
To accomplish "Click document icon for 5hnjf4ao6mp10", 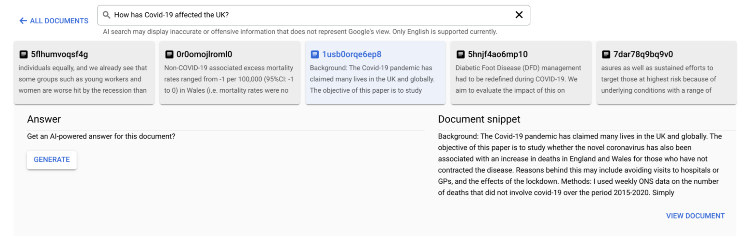I will click(x=460, y=54).
